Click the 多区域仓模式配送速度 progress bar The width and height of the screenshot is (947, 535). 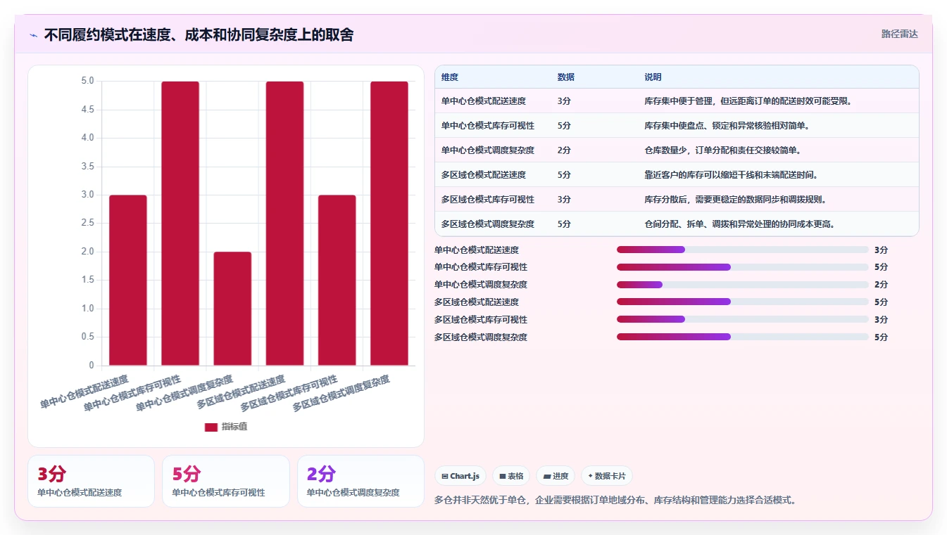[743, 302]
